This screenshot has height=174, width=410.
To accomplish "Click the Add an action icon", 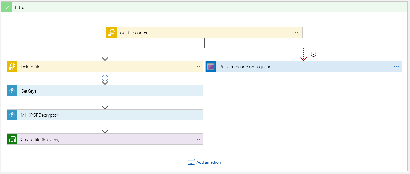I will 191,162.
